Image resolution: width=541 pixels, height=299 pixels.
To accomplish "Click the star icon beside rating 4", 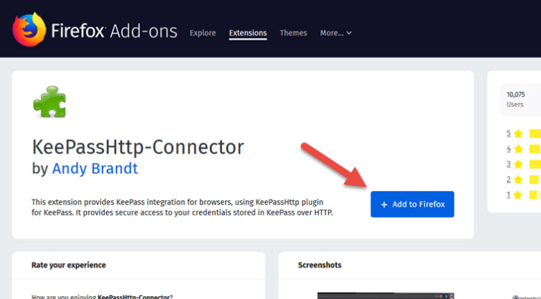I will (518, 149).
